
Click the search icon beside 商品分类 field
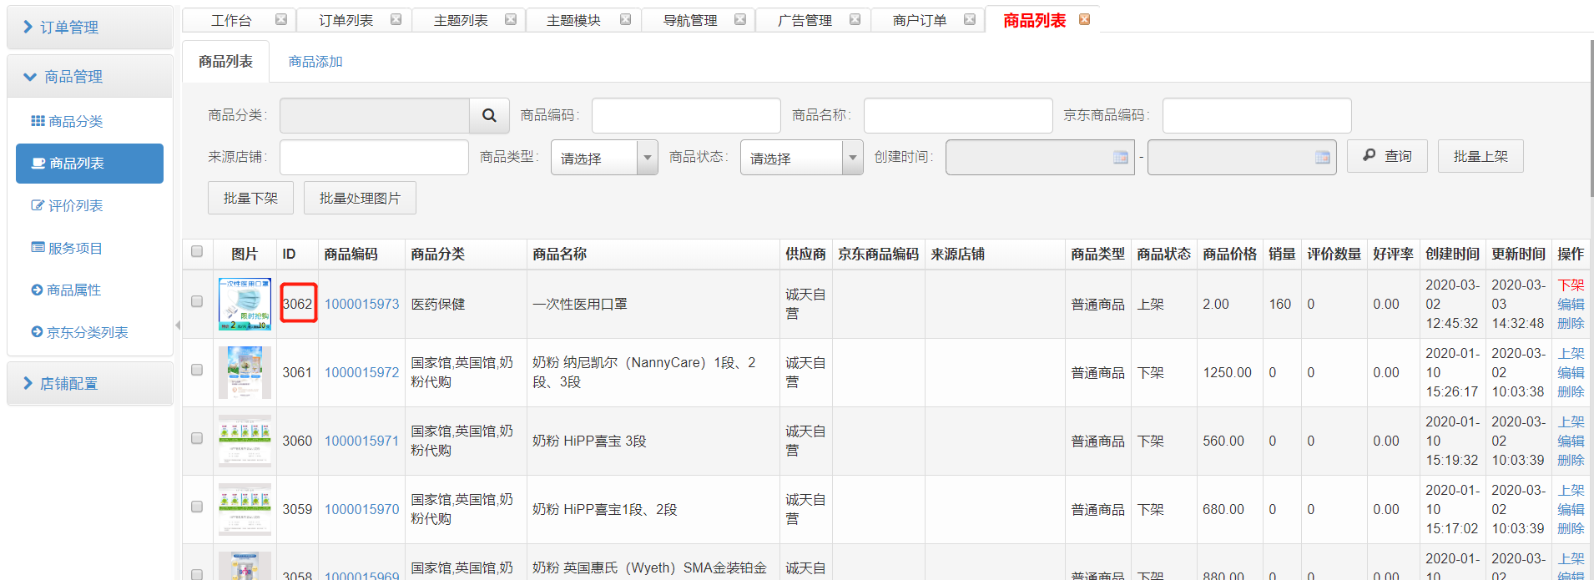click(490, 115)
